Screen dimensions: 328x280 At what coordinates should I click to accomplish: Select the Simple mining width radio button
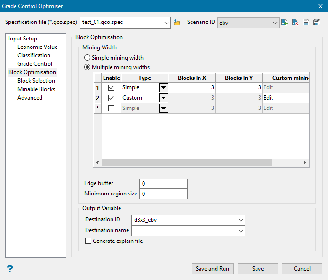[x=87, y=58]
